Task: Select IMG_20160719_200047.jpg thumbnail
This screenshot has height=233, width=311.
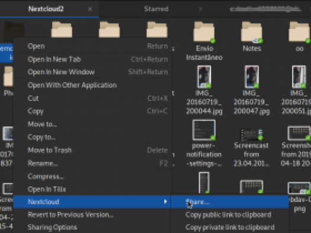Action: [x=252, y=77]
